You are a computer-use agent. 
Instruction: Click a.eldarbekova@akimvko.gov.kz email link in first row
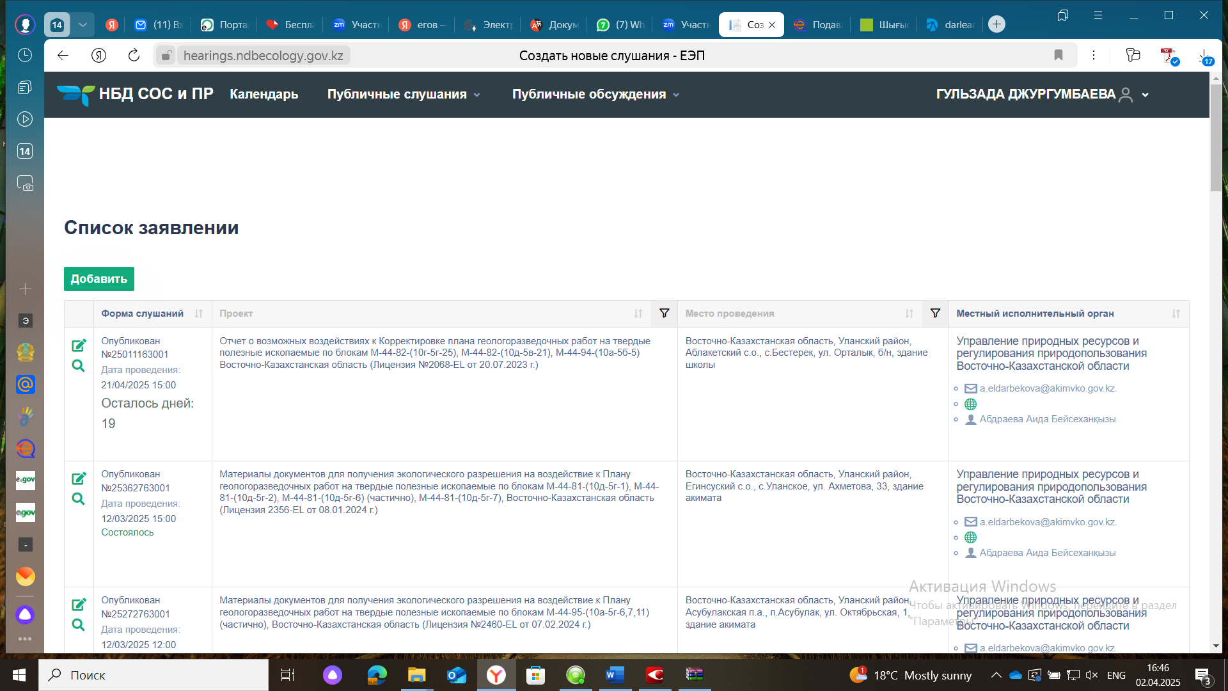1048,388
